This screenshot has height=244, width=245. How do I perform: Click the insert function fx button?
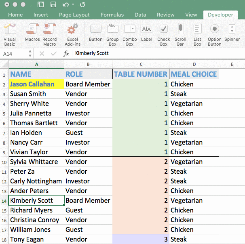coord(66,53)
